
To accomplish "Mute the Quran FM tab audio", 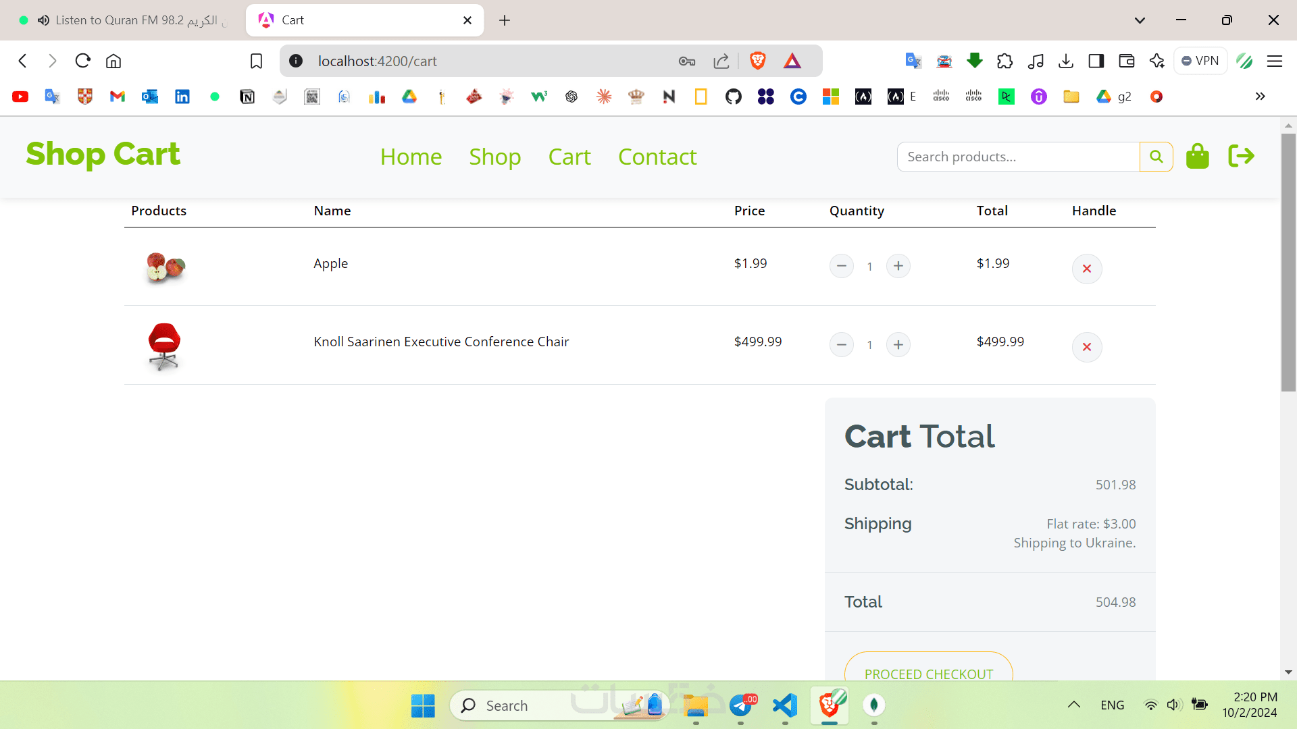I will pyautogui.click(x=43, y=20).
